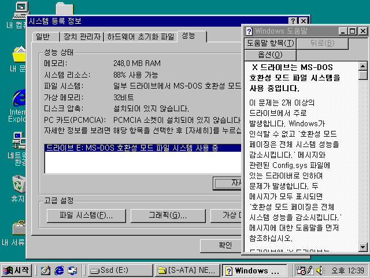Select the 드라이브 E: MS-DOS list item
Viewport: 370px width, 278px height.
click(x=143, y=148)
